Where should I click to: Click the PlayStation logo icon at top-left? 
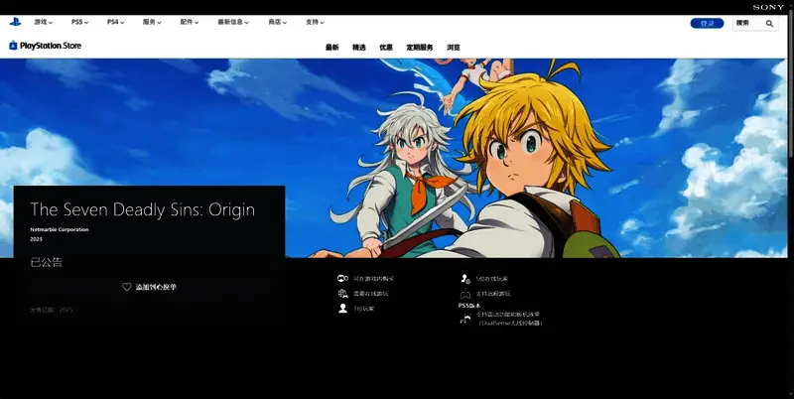15,21
